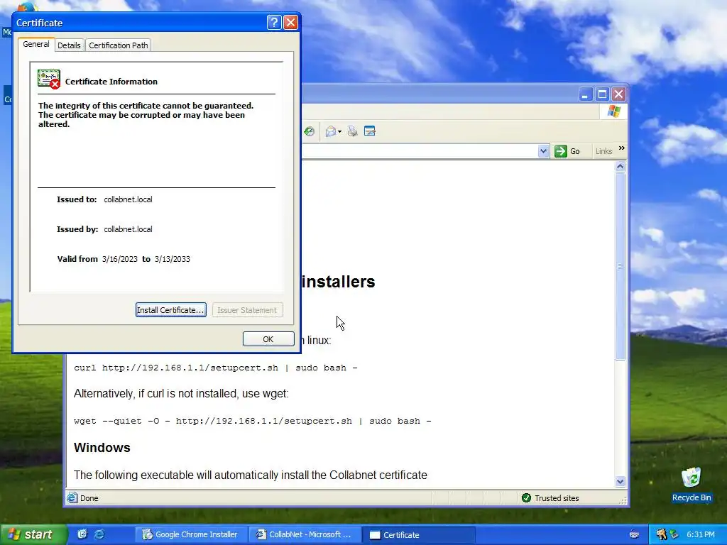The image size is (727, 545).
Task: Click the browser scrollbar down arrow
Action: (x=621, y=482)
